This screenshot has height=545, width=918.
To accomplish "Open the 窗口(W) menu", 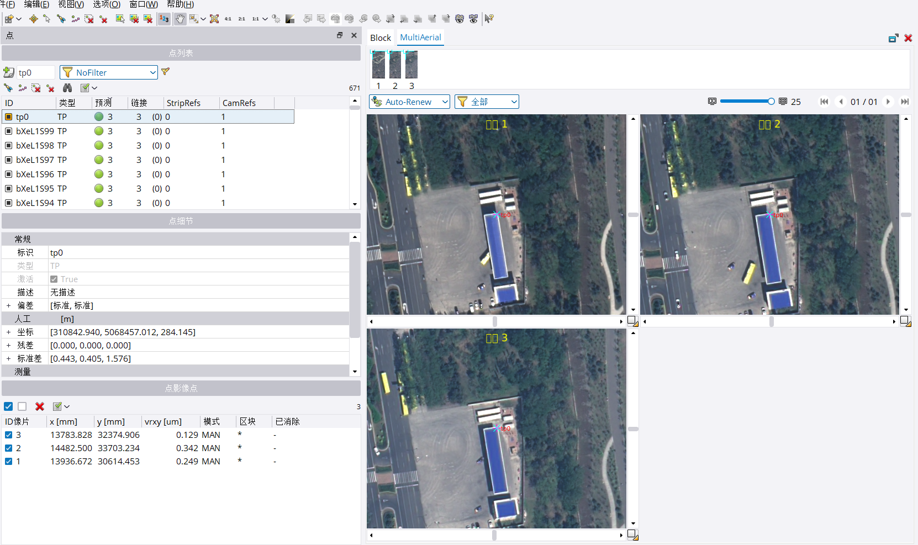I will (144, 4).
